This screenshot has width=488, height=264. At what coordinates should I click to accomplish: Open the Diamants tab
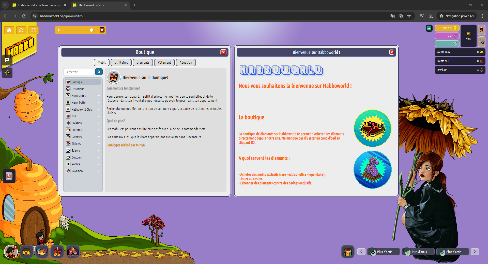[x=143, y=63]
